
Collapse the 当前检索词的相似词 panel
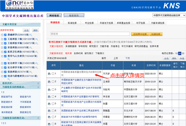coord(38,87)
